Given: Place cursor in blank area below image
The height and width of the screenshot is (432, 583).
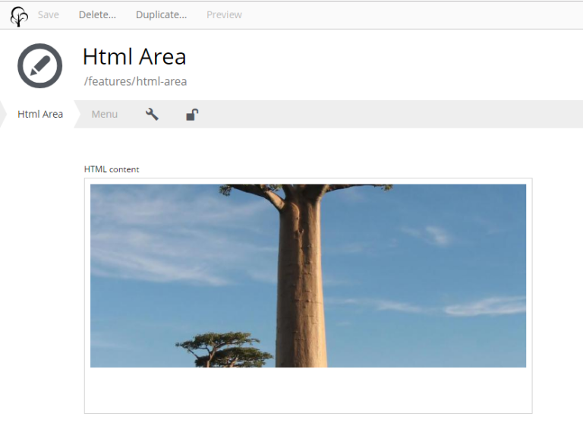Looking at the screenshot, I should pyautogui.click(x=307, y=390).
